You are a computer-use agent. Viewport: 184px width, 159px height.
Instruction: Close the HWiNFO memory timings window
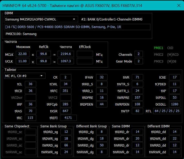coord(179,5)
